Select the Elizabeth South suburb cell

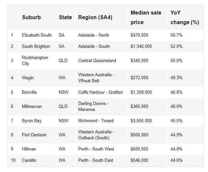pos(37,35)
